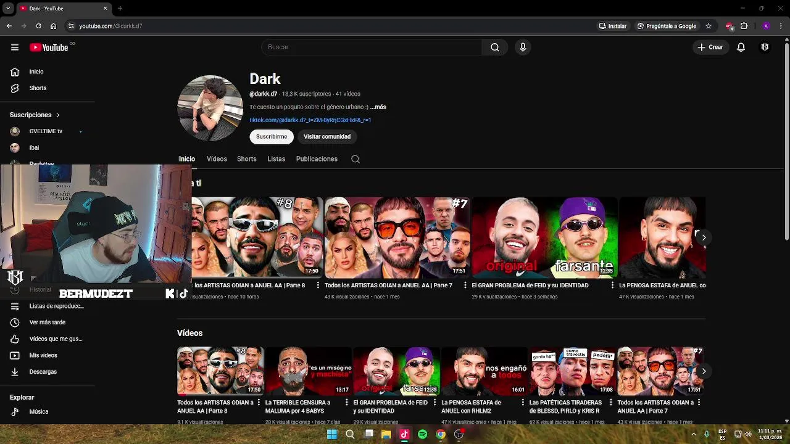View site information icon in address bar
The width and height of the screenshot is (790, 444).
tap(71, 26)
